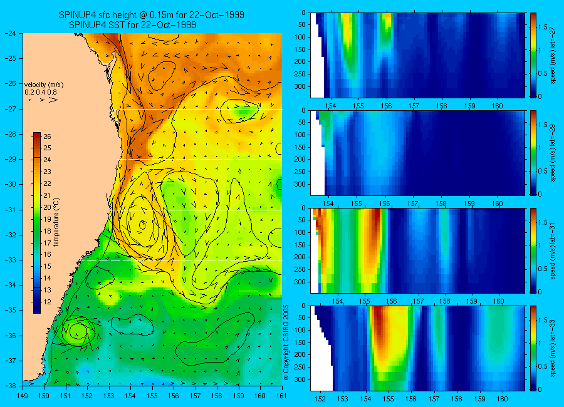Click latitude label -24 on SST map axis
Viewport: 564px width, 407px height.
[x=10, y=33]
